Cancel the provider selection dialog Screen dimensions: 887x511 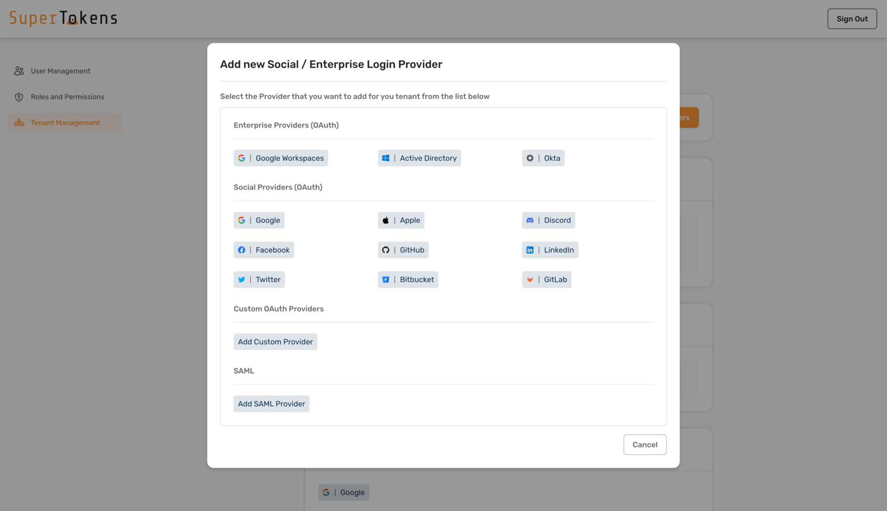point(645,445)
